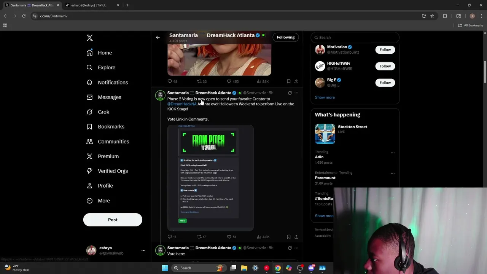This screenshot has width=487, height=274.
Task: Share the Phase 2 Voting post
Action: pos(296,237)
